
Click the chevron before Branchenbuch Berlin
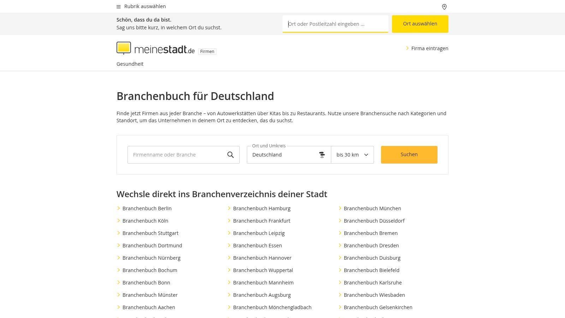(x=119, y=208)
